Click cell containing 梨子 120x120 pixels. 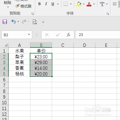click(x=20, y=57)
